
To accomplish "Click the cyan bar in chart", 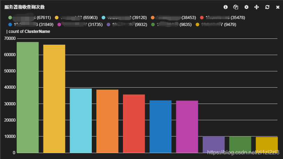I will [81, 121].
